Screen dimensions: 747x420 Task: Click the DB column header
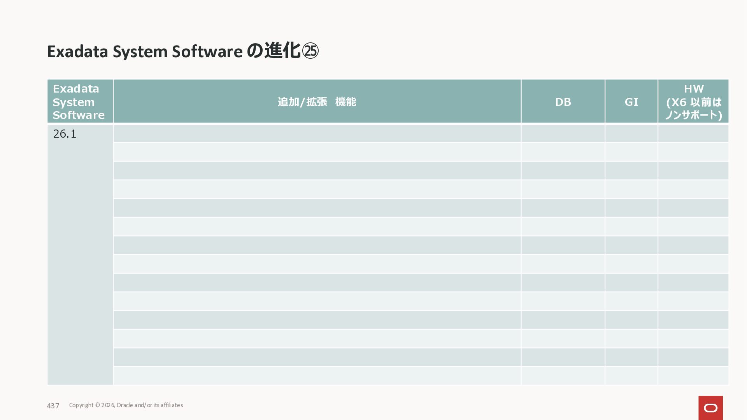(x=563, y=101)
